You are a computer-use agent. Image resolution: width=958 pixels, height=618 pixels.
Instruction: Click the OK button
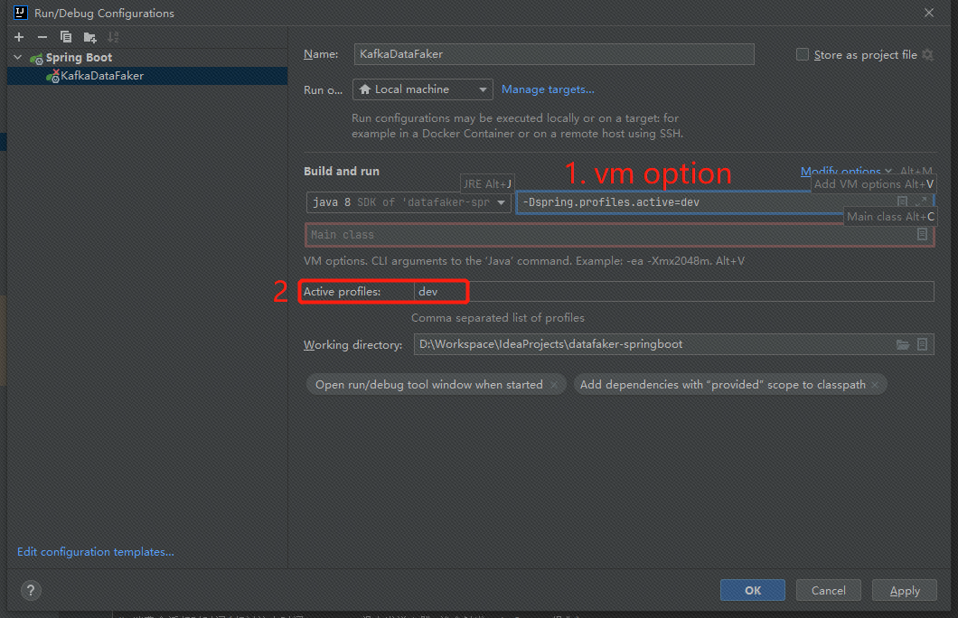pos(752,590)
